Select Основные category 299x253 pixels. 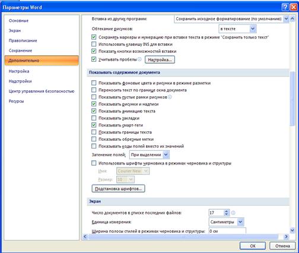click(18, 21)
